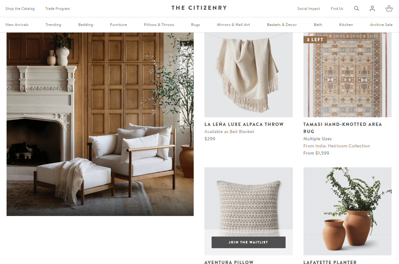Open the search icon in header

pos(356,8)
